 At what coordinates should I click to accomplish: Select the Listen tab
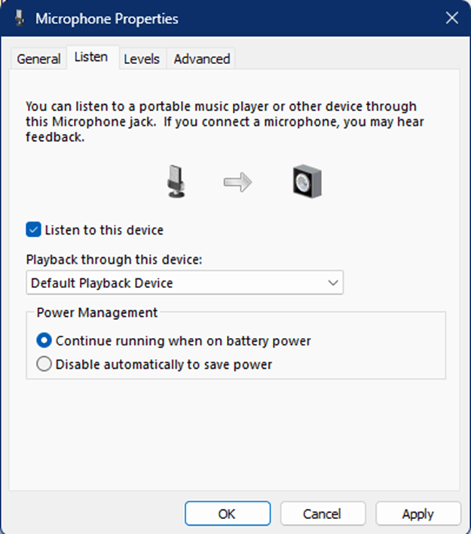click(x=91, y=57)
